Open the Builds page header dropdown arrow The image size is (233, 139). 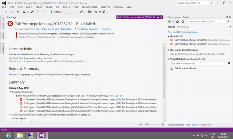click(230, 27)
